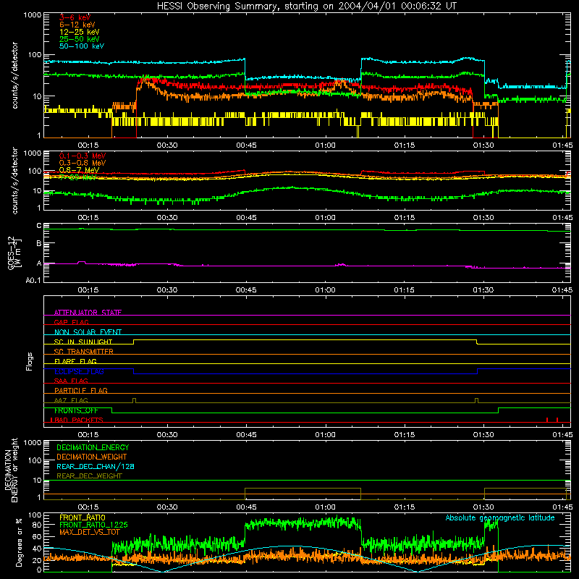Click the 01:30 tick under the top keV panel
The width and height of the screenshot is (579, 579).
pos(483,145)
